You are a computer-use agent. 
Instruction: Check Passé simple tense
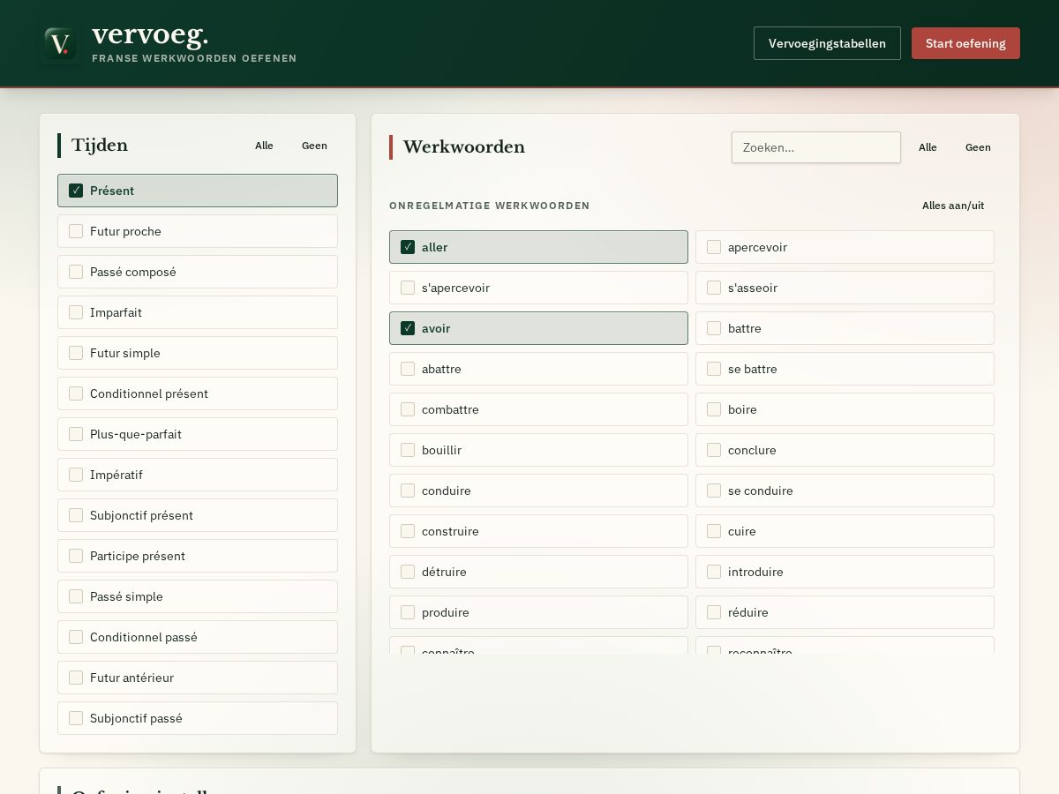tap(198, 596)
